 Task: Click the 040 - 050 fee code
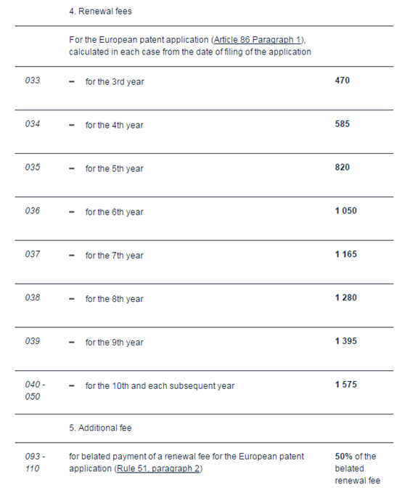click(x=35, y=390)
